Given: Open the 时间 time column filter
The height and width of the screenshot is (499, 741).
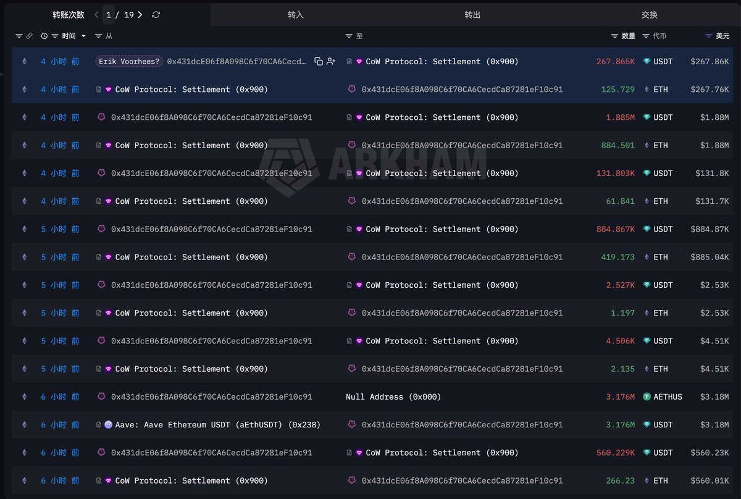Looking at the screenshot, I should [x=55, y=36].
